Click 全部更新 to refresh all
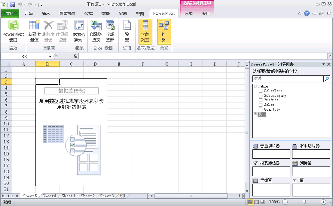333x206 pixels. point(110,31)
